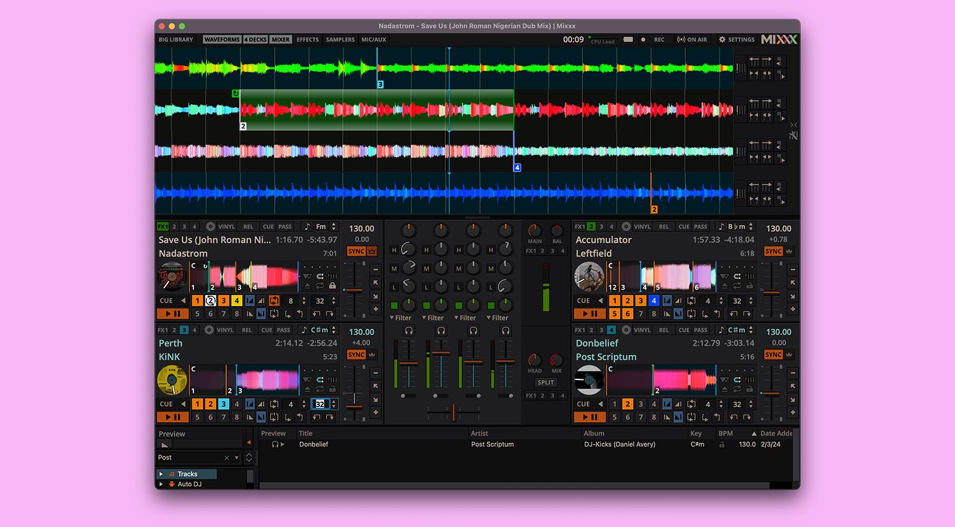
Task: Click the headphone cue icon for the first mixer channel
Action: point(409,331)
